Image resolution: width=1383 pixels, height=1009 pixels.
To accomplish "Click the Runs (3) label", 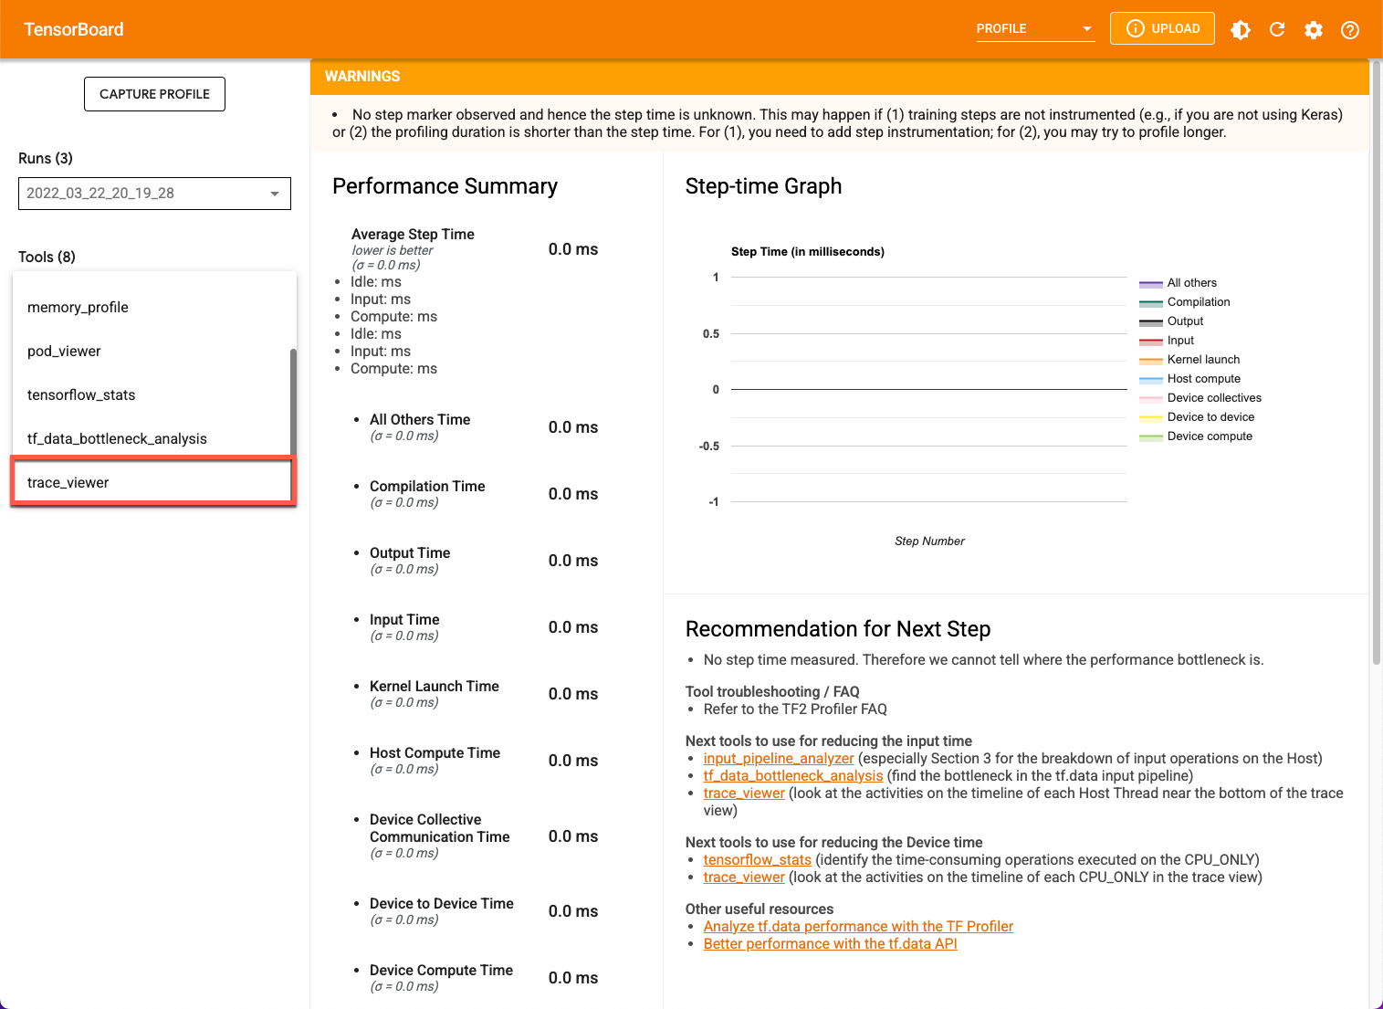I will [x=46, y=159].
